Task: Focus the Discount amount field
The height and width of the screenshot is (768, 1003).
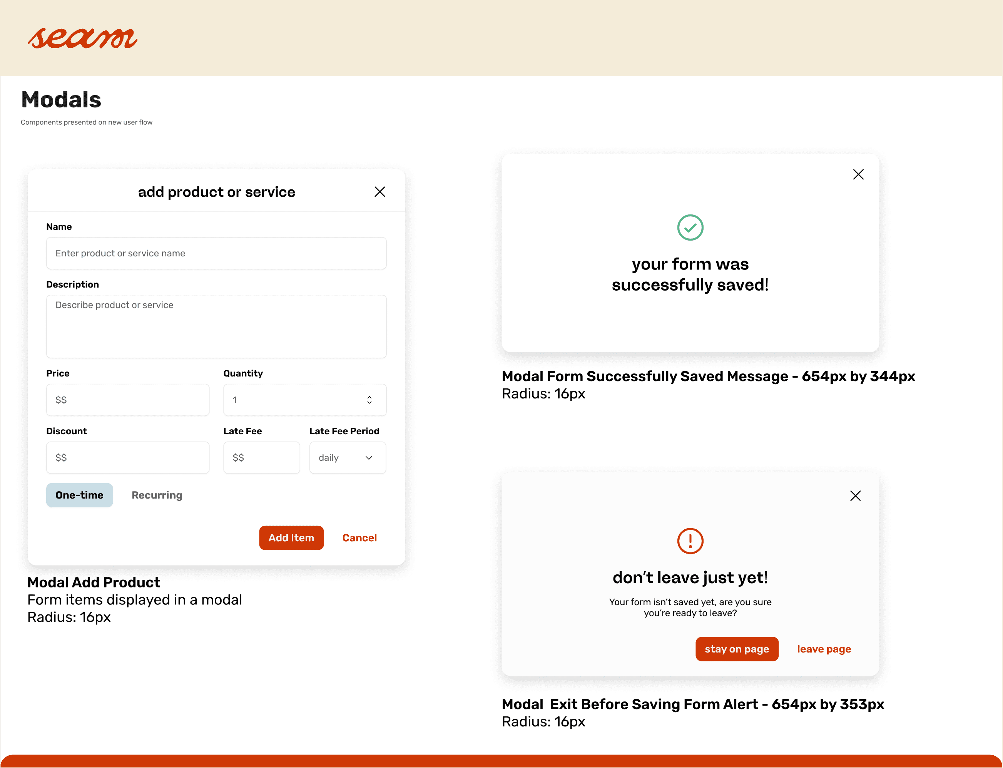Action: click(x=127, y=458)
